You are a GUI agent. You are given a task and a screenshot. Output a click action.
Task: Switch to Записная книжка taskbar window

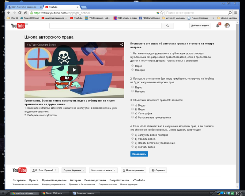click(85, 193)
